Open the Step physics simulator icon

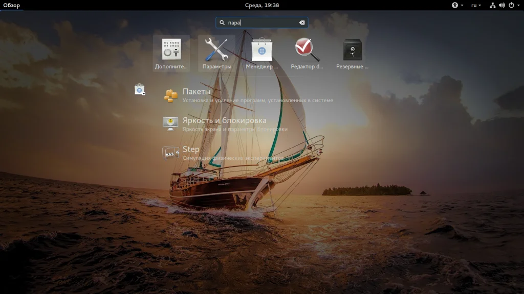(170, 153)
